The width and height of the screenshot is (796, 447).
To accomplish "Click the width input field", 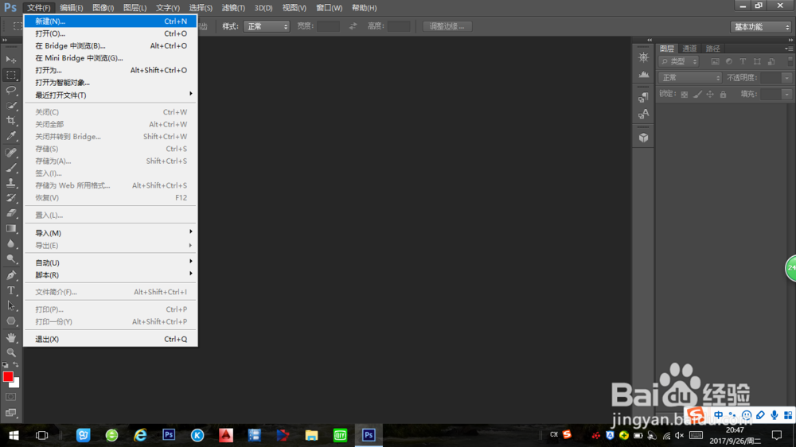I will coord(329,26).
